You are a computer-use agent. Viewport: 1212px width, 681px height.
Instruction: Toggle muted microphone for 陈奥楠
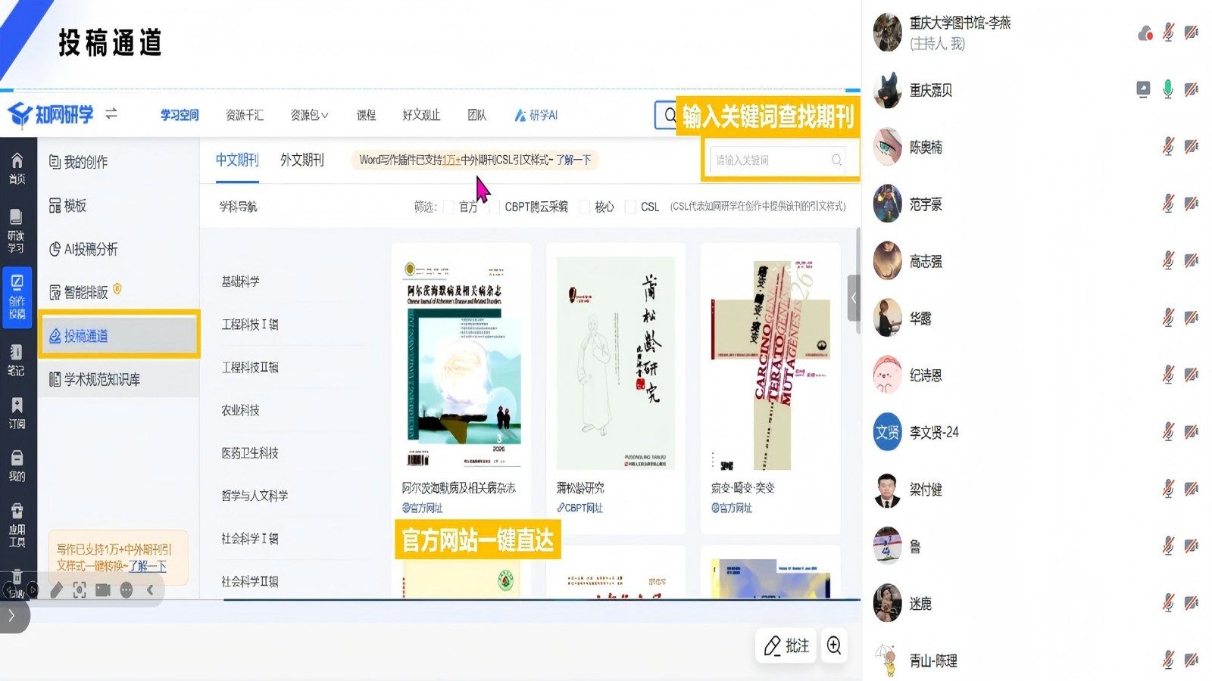tap(1168, 146)
